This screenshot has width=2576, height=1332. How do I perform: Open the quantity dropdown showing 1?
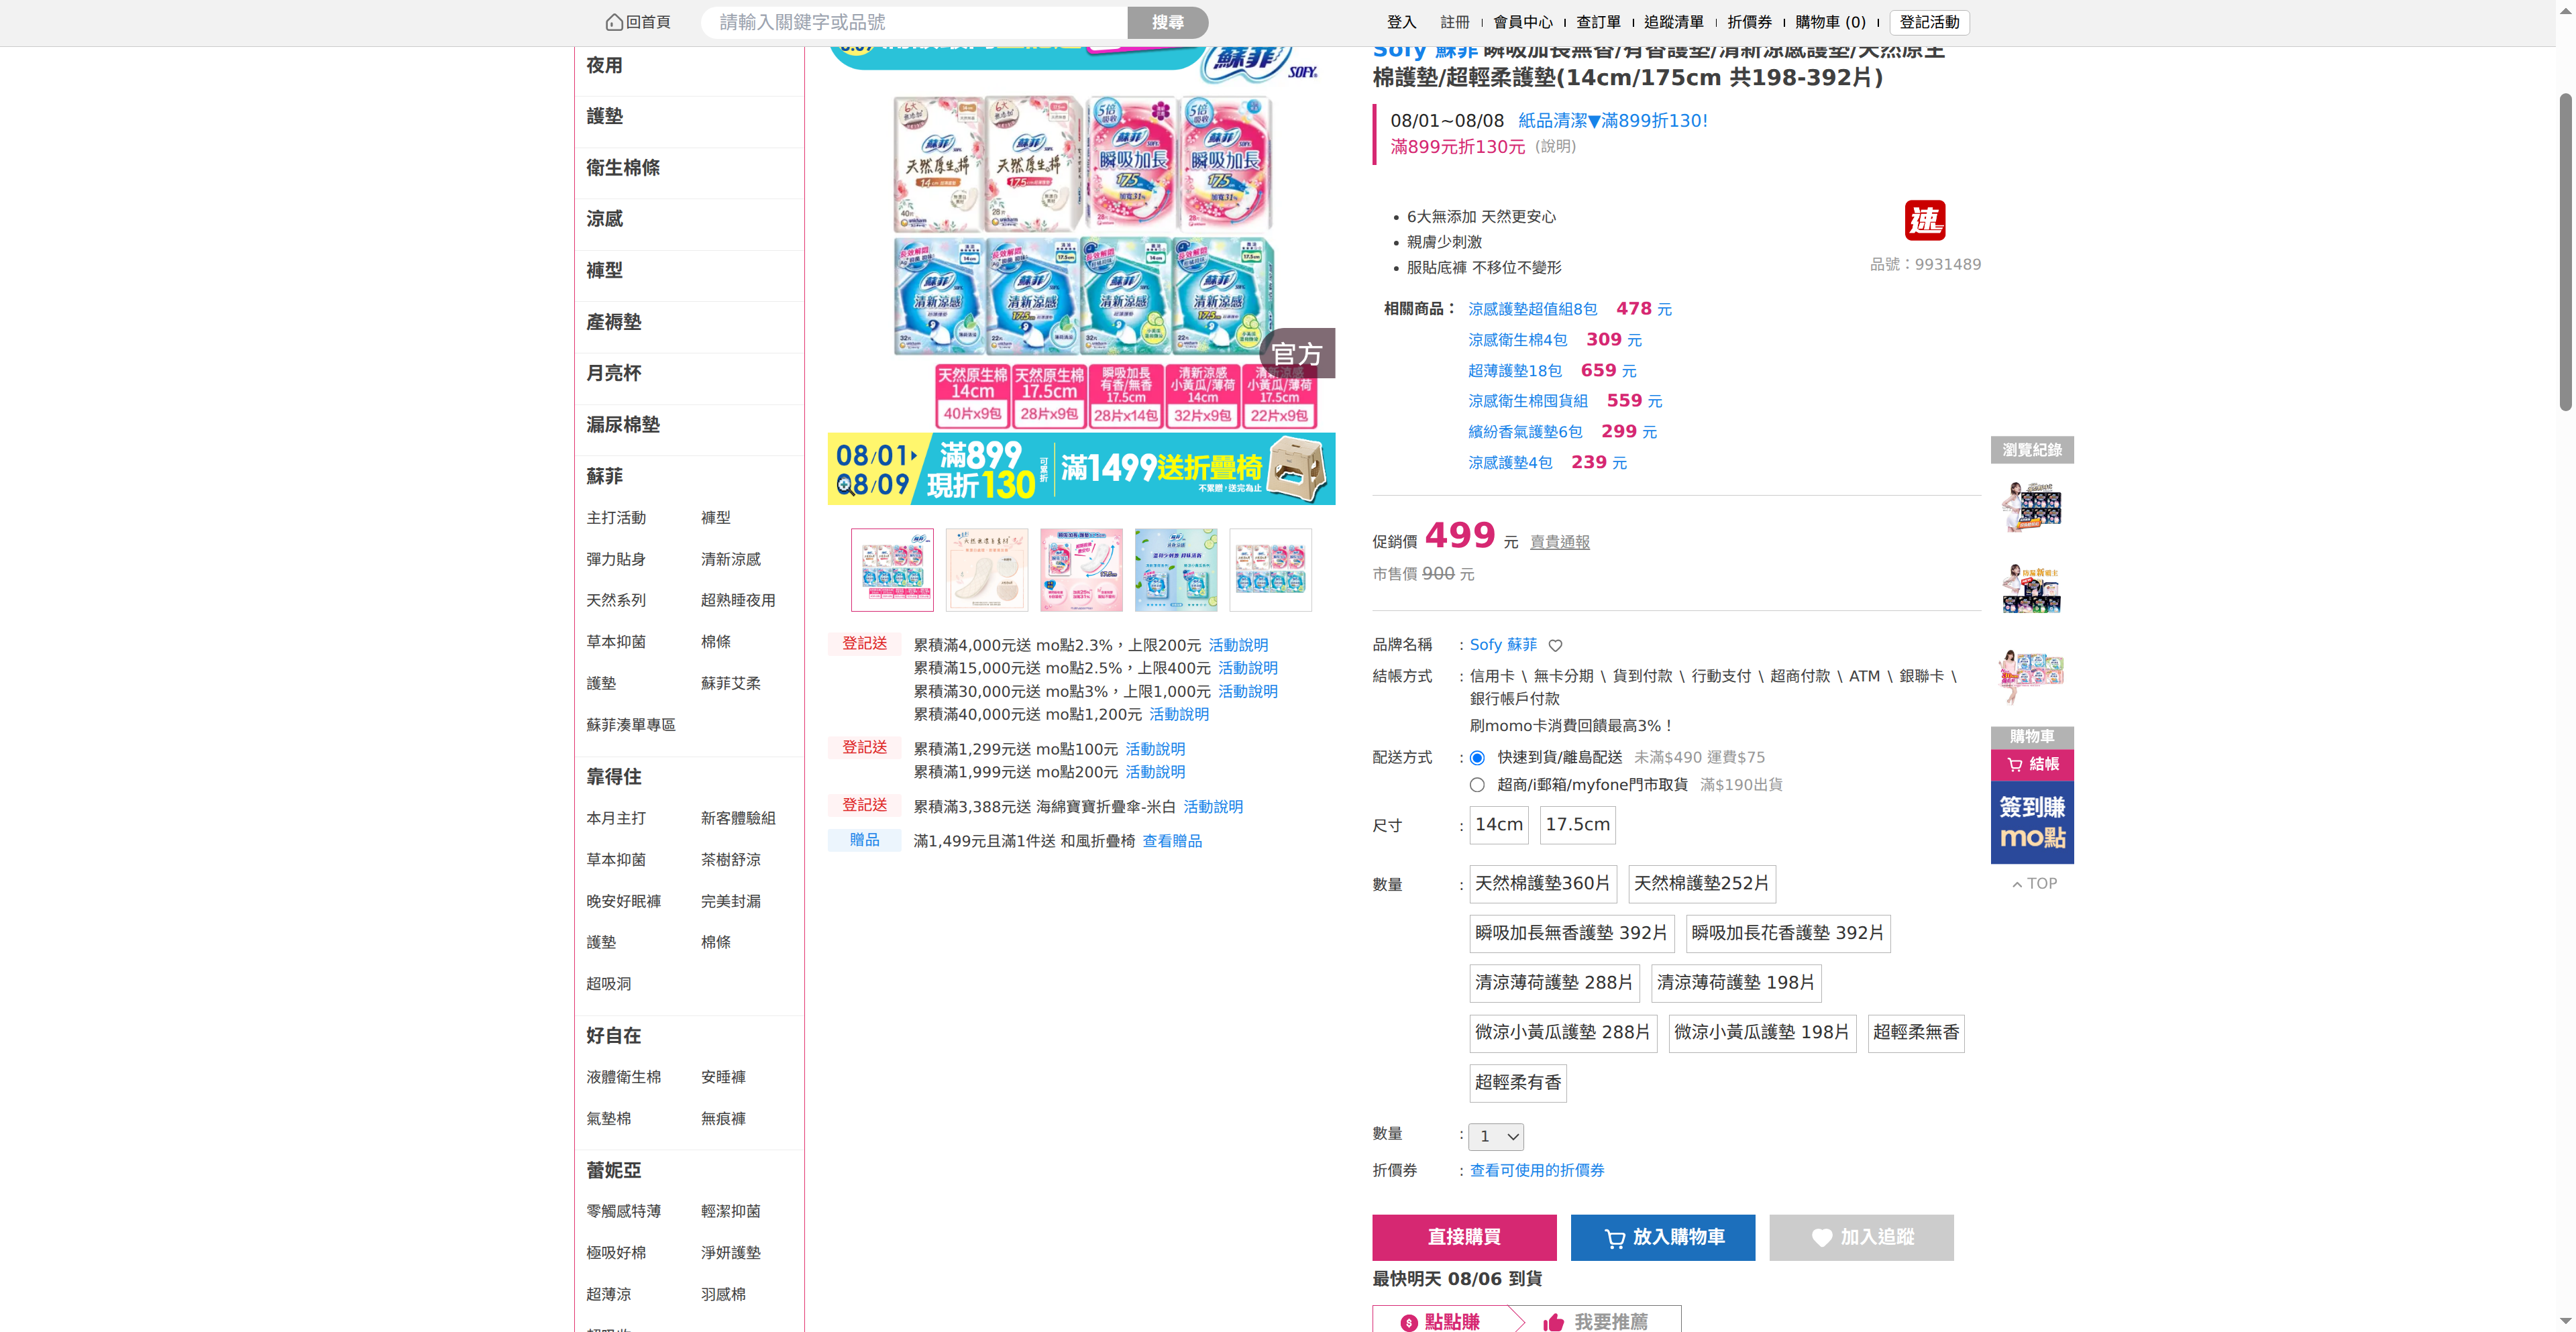point(1496,1137)
